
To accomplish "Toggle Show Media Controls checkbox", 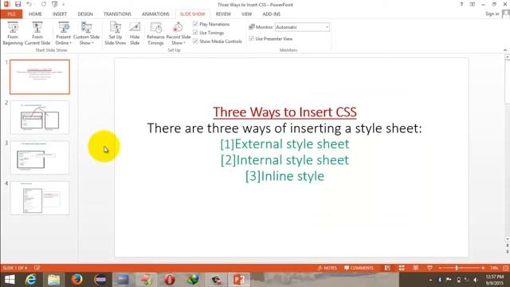I will click(195, 41).
